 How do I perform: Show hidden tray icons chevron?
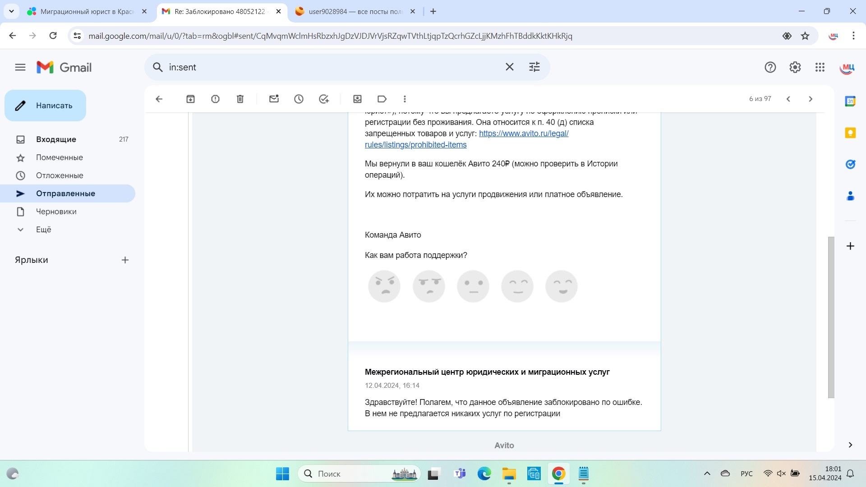point(707,474)
